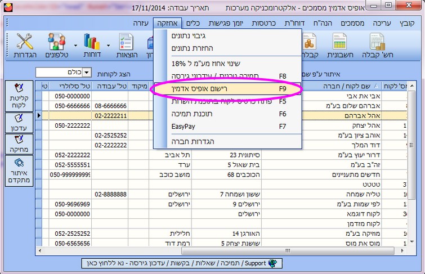Screen dimensions: 425x274
Task: Select הגדרות חברה company settings
Action: pyautogui.click(x=227, y=141)
